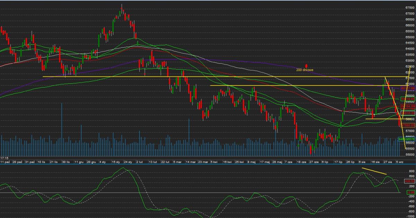Image resolution: width=416 pixels, height=218 pixels.
Task: Click the -1000 label on the oscillator scale
Action: click(410, 216)
